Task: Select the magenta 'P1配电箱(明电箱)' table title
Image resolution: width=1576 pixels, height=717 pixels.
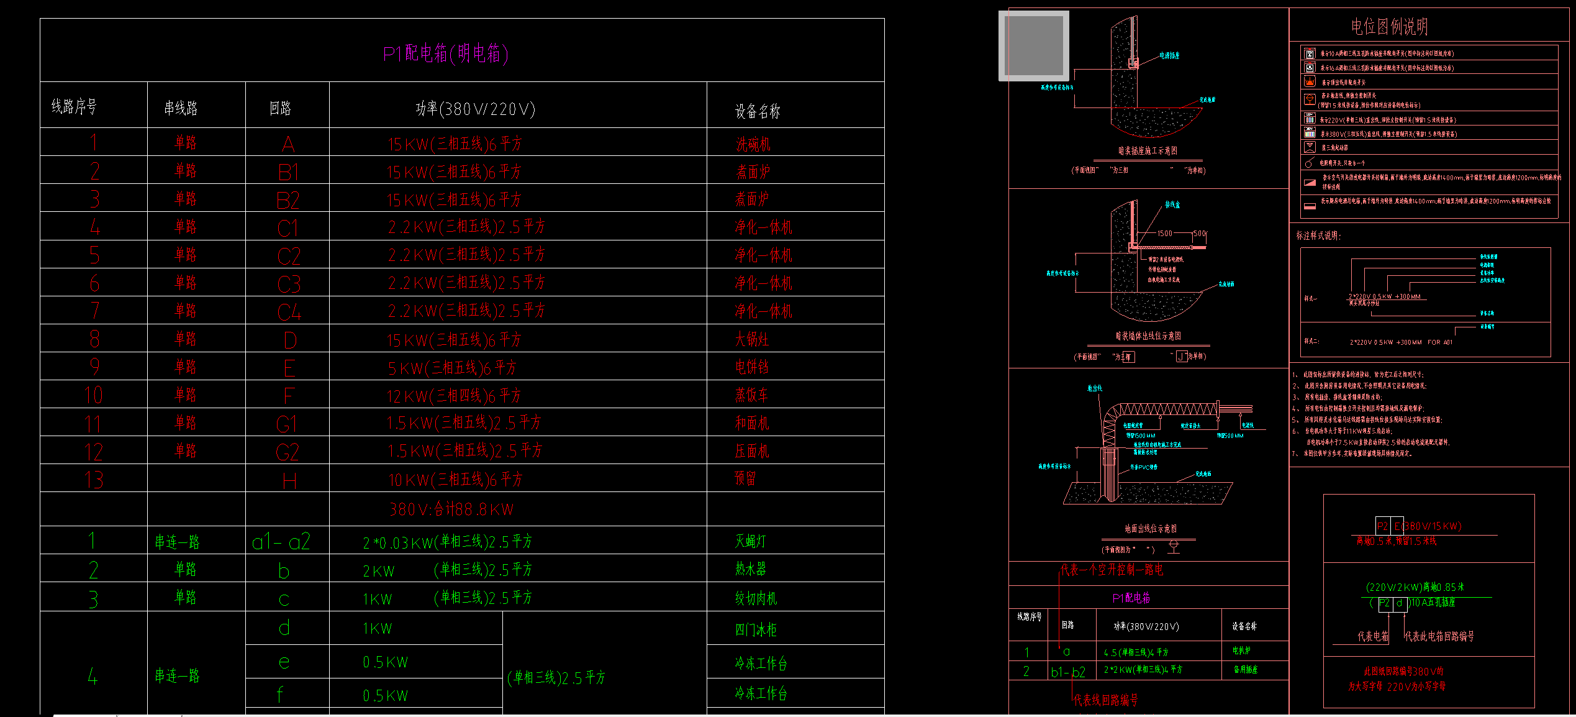Action: pos(445,54)
